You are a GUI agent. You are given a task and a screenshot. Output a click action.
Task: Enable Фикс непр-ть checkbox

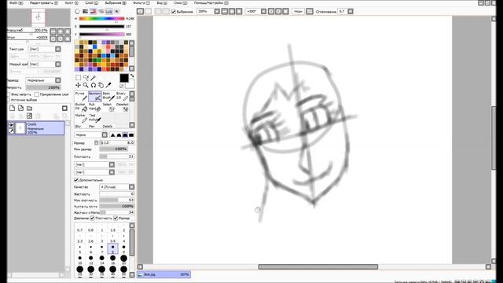pyautogui.click(x=9, y=94)
